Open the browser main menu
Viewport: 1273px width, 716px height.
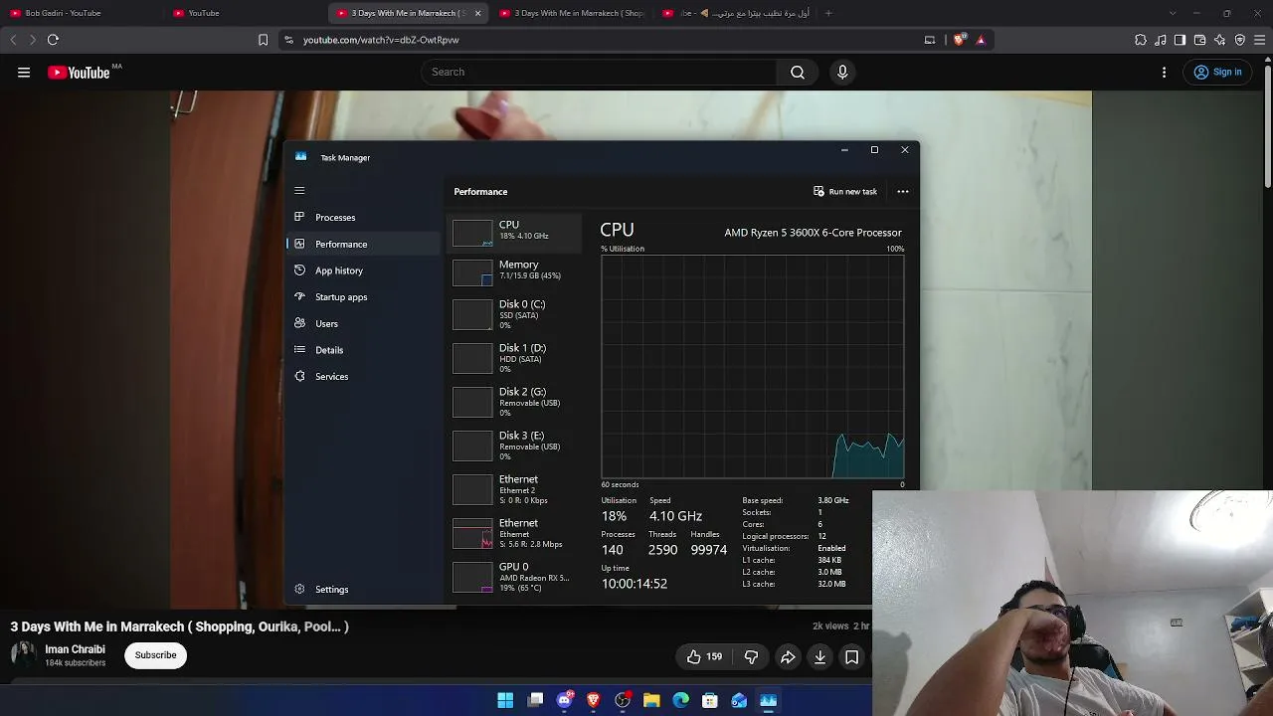click(1259, 40)
